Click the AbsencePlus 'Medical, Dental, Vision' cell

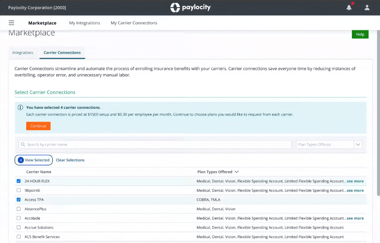[216, 209]
